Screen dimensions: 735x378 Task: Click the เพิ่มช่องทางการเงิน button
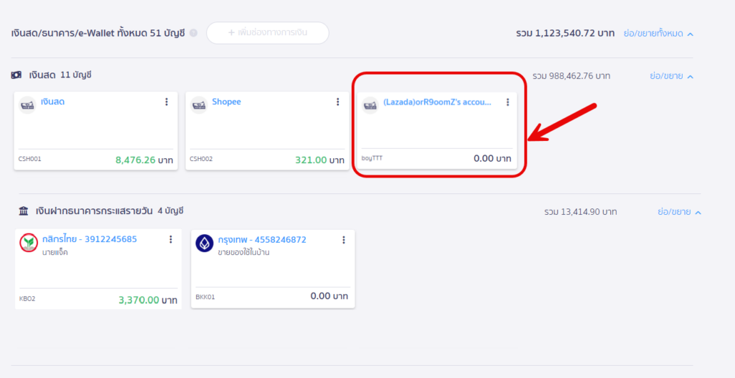[267, 33]
